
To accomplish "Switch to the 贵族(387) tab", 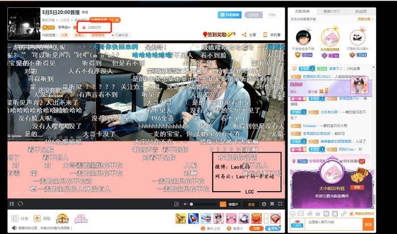I will (x=331, y=11).
